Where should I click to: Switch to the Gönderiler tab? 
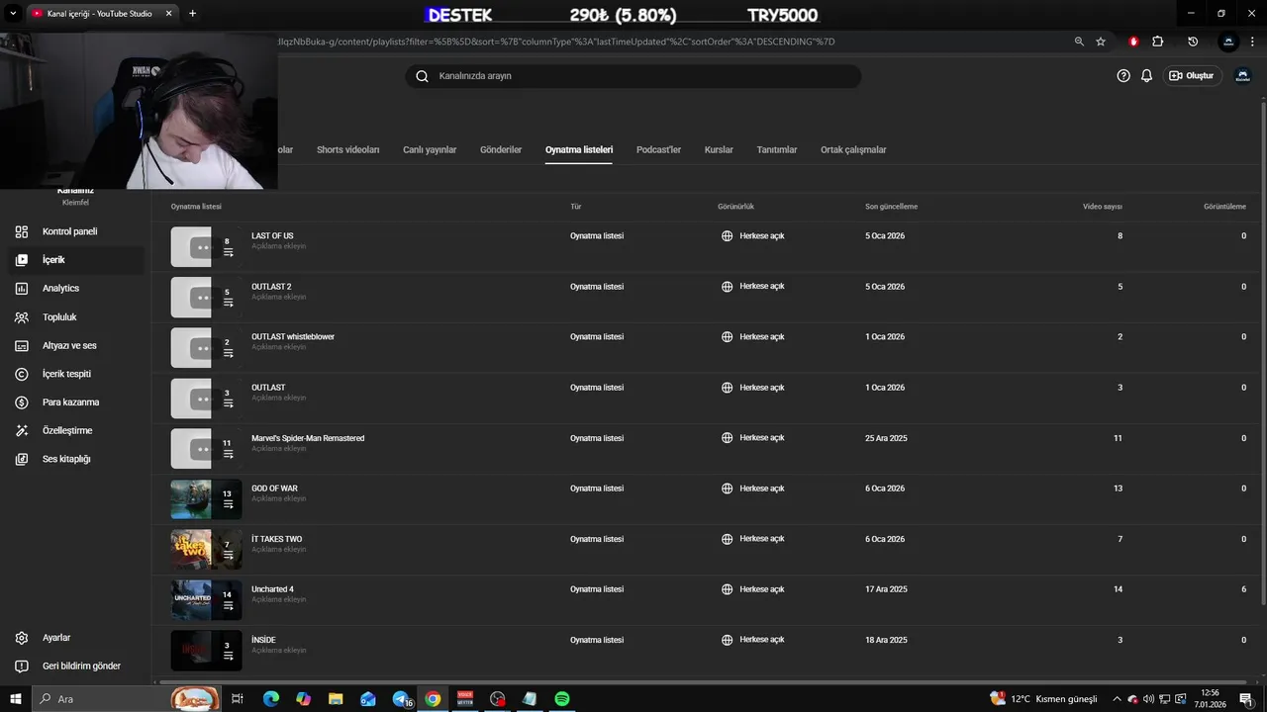501,150
